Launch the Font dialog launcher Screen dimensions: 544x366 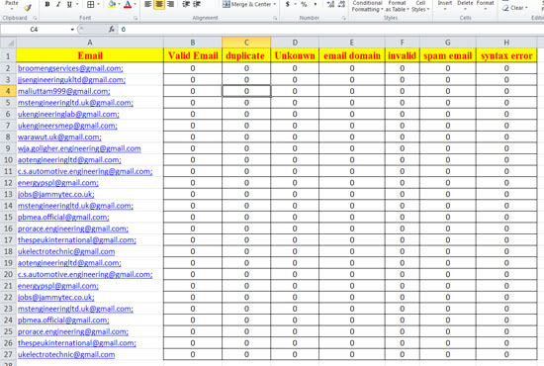(x=136, y=18)
